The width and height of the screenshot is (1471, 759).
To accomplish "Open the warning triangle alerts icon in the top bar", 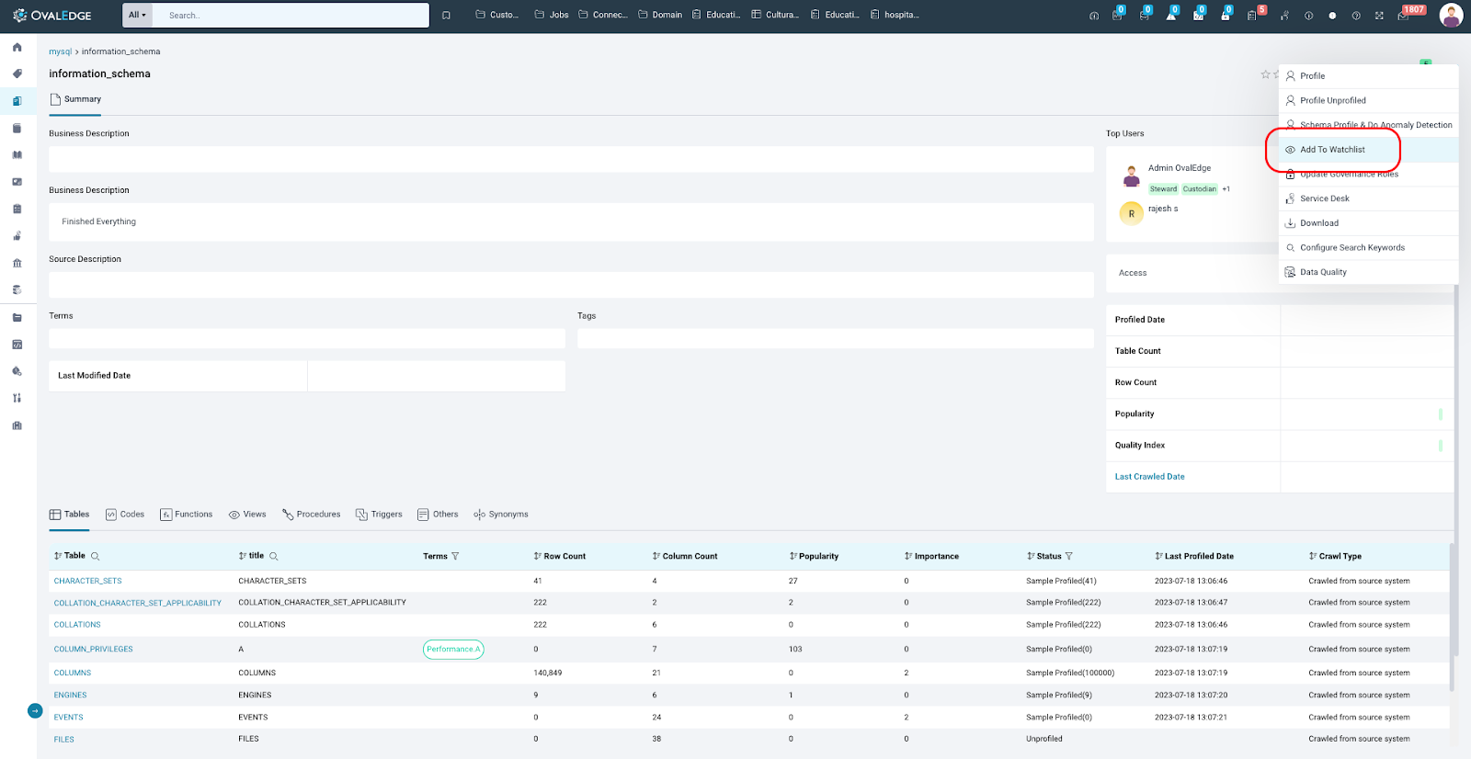I will pyautogui.click(x=1171, y=15).
